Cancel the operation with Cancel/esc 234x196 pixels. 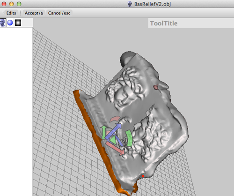[x=59, y=13]
